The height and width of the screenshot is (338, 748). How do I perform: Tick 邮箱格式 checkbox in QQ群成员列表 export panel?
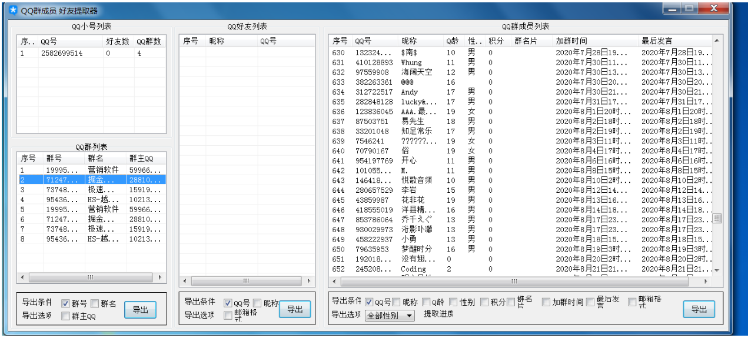click(x=632, y=302)
